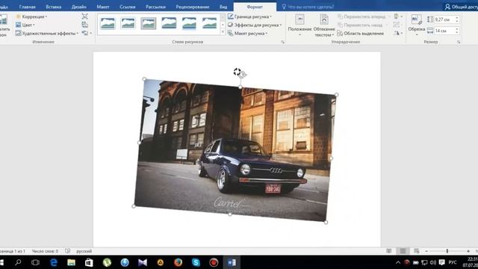Screen dimensions: 478x269
Task: Open Task View on the taskbar
Action: pyautogui.click(x=35, y=262)
